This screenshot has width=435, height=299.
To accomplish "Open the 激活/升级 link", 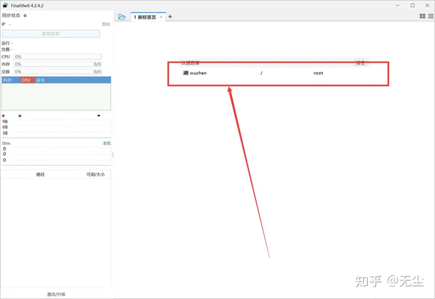I will pyautogui.click(x=56, y=294).
